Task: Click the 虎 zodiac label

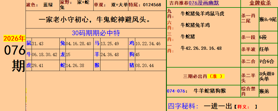Action: (29, 65)
